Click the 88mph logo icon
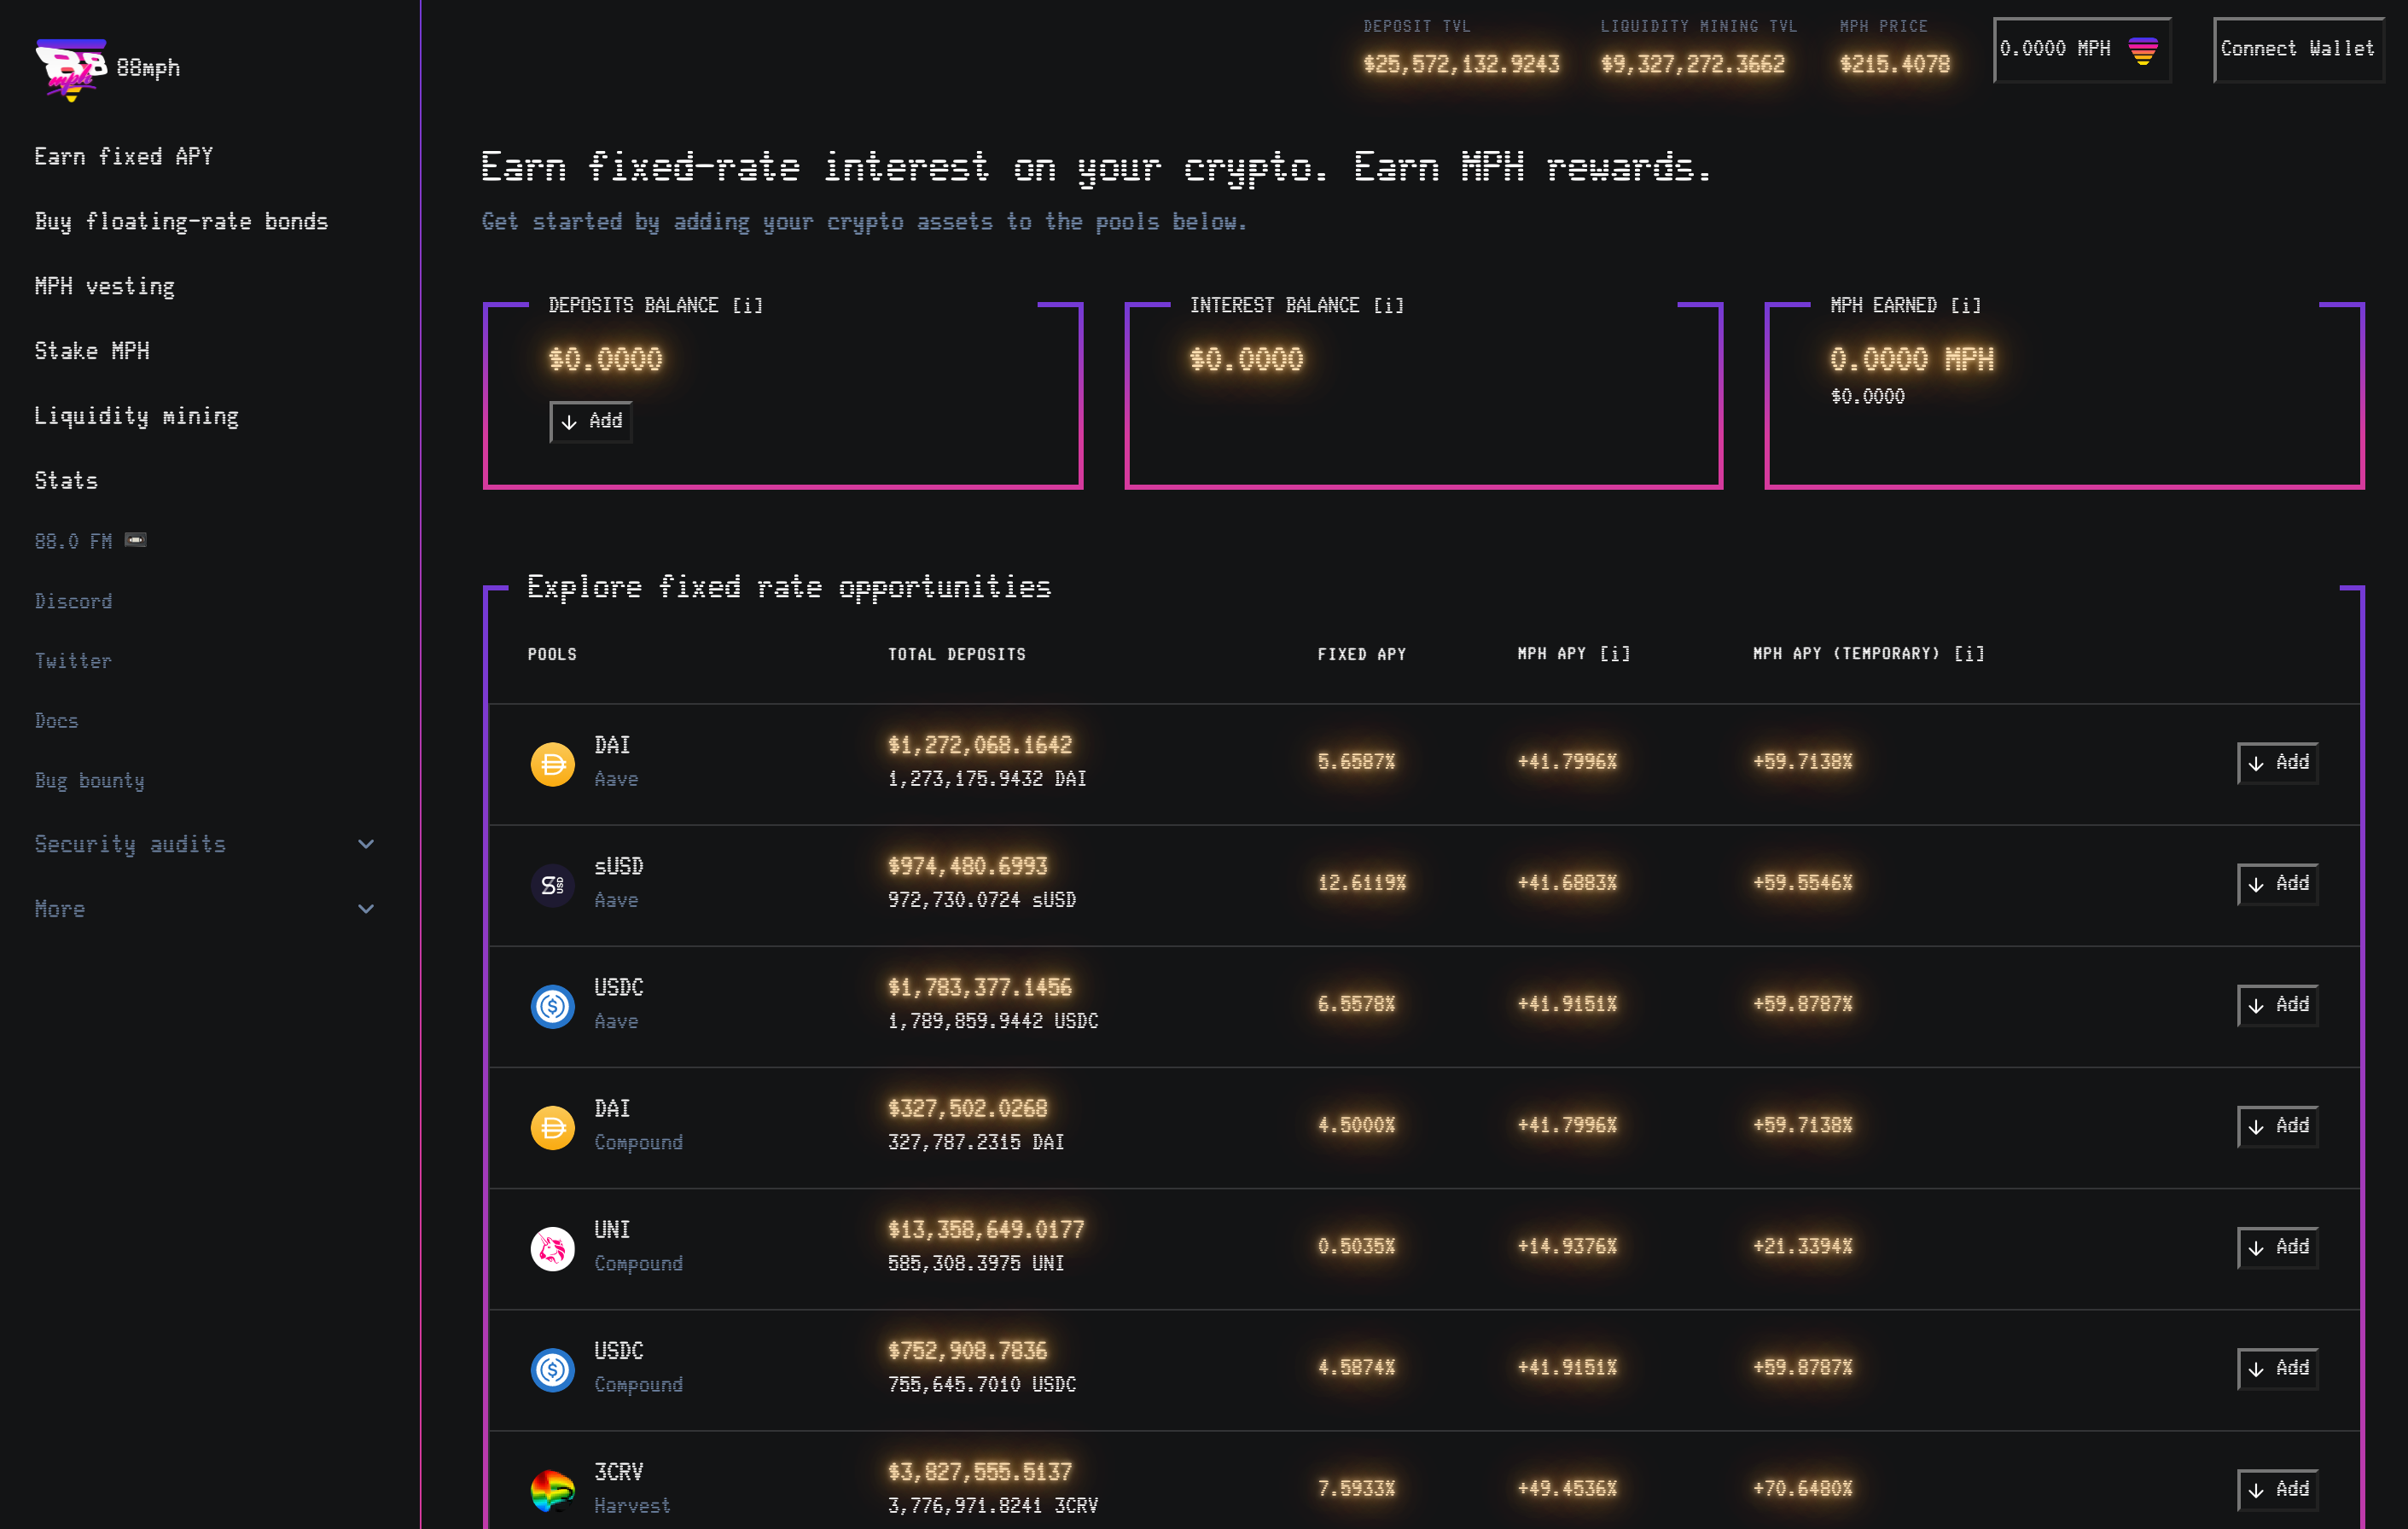Viewport: 2408px width, 1529px height. click(x=70, y=68)
